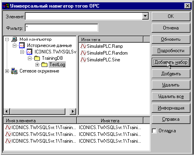Click inside the Элемент combo box field
The width and height of the screenshot is (194, 155).
84,16
